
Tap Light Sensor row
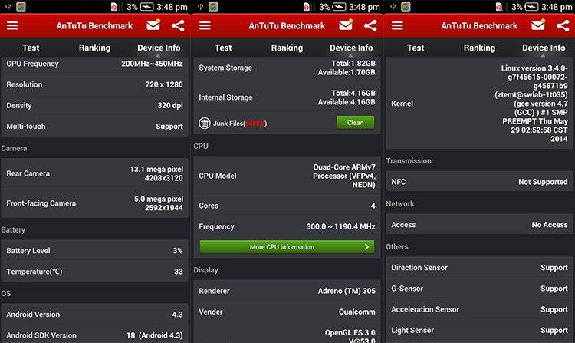point(480,330)
